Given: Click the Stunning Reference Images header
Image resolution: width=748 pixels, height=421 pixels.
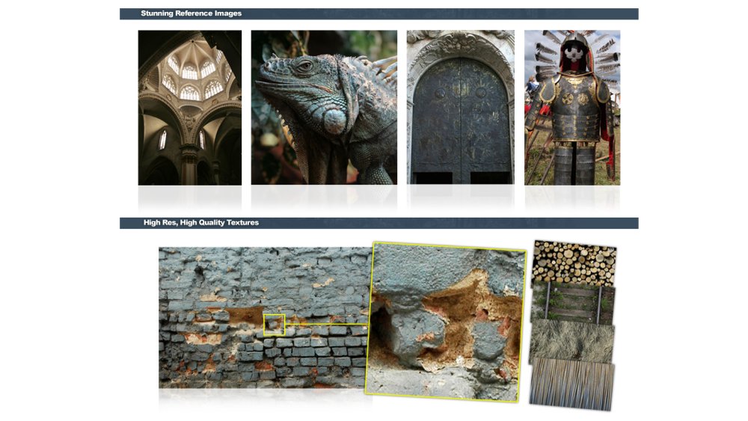Looking at the screenshot, I should (x=191, y=13).
